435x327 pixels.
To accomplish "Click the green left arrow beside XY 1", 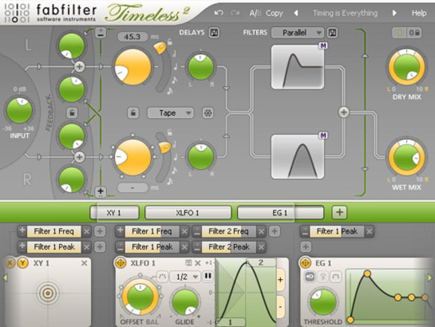I will point(5,277).
